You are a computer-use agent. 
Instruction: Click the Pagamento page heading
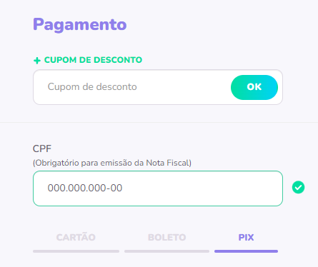coord(80,25)
